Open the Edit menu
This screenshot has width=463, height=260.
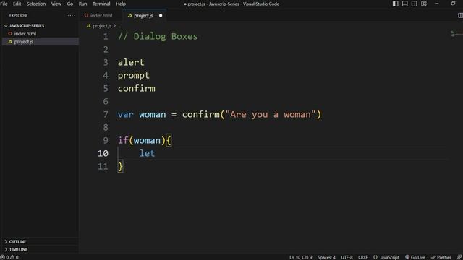(x=17, y=4)
